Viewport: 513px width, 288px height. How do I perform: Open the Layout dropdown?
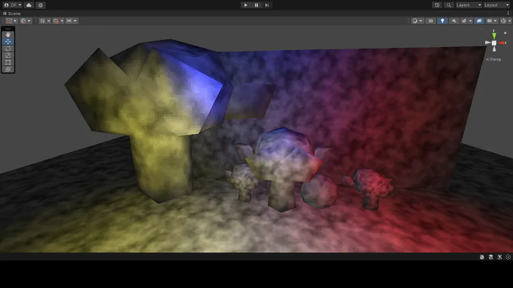[x=496, y=5]
